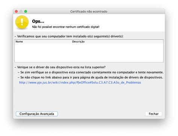This screenshot has height=136, width=178.
Task: Click divider between Nome and Descrição headers
Action: [x=71, y=42]
